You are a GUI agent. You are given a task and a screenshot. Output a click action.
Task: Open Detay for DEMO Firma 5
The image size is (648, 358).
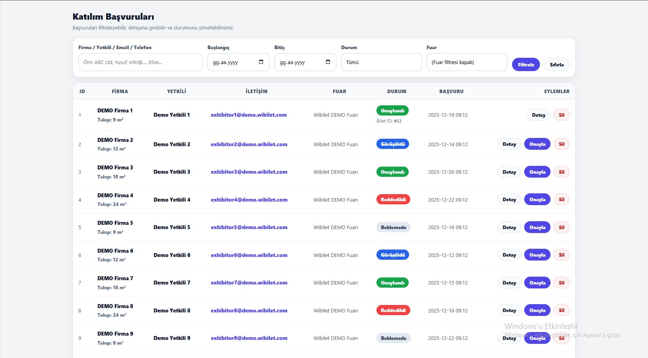[x=509, y=228]
